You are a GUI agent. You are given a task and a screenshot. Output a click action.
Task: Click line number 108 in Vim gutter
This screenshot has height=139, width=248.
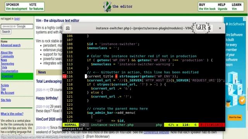pyautogui.click(x=70, y=44)
